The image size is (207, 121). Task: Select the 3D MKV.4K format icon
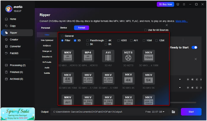(x=128, y=78)
